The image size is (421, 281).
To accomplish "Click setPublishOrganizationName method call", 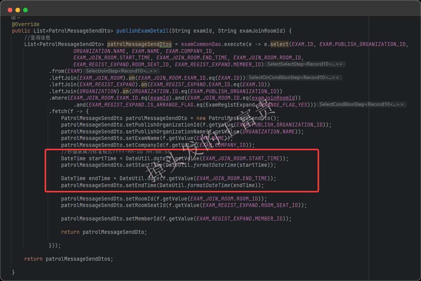I will (x=165, y=131).
